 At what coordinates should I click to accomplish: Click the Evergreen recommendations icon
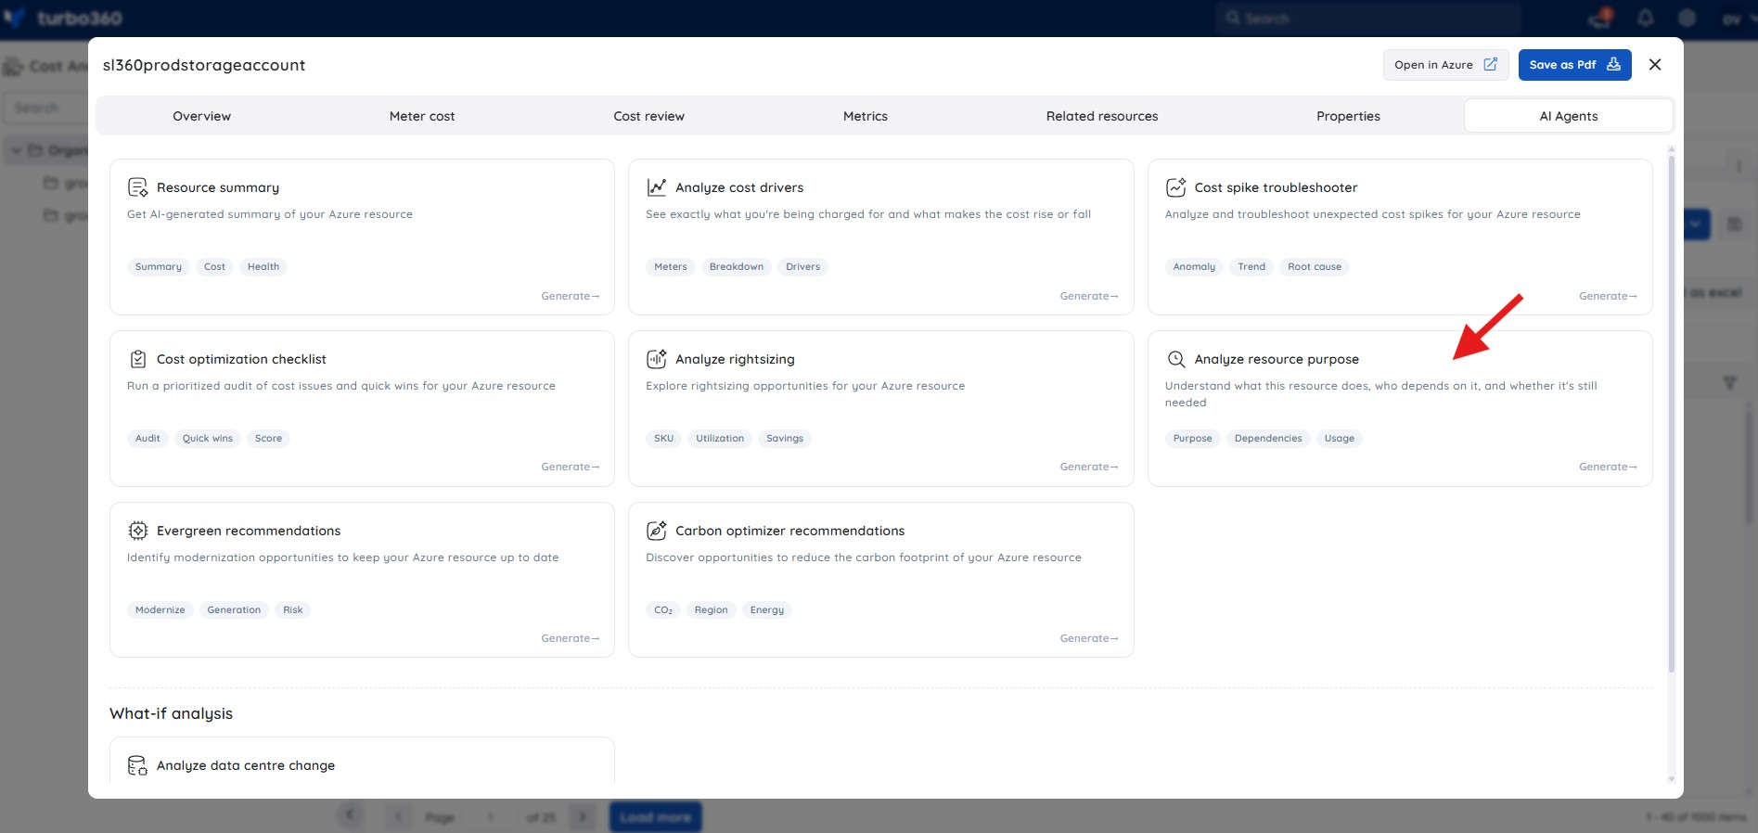137,531
